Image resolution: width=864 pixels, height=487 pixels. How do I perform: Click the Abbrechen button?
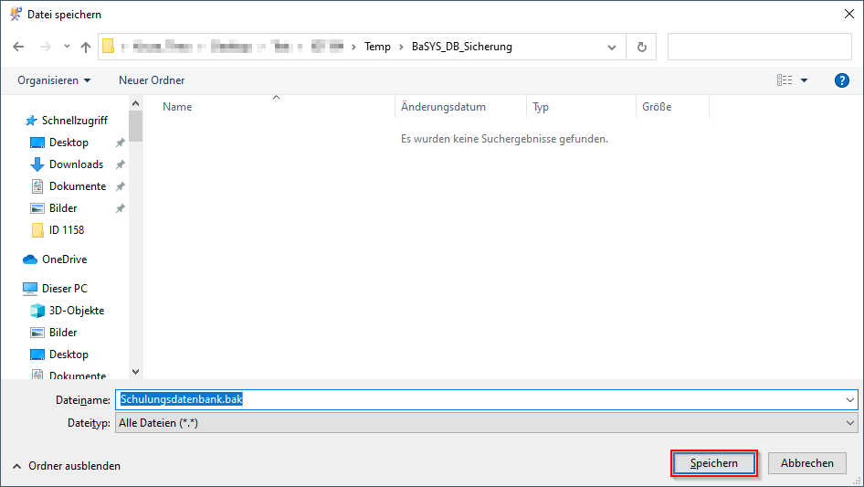tap(806, 464)
